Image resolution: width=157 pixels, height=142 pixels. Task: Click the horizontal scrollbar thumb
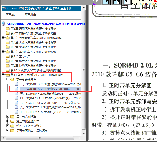(40, 138)
